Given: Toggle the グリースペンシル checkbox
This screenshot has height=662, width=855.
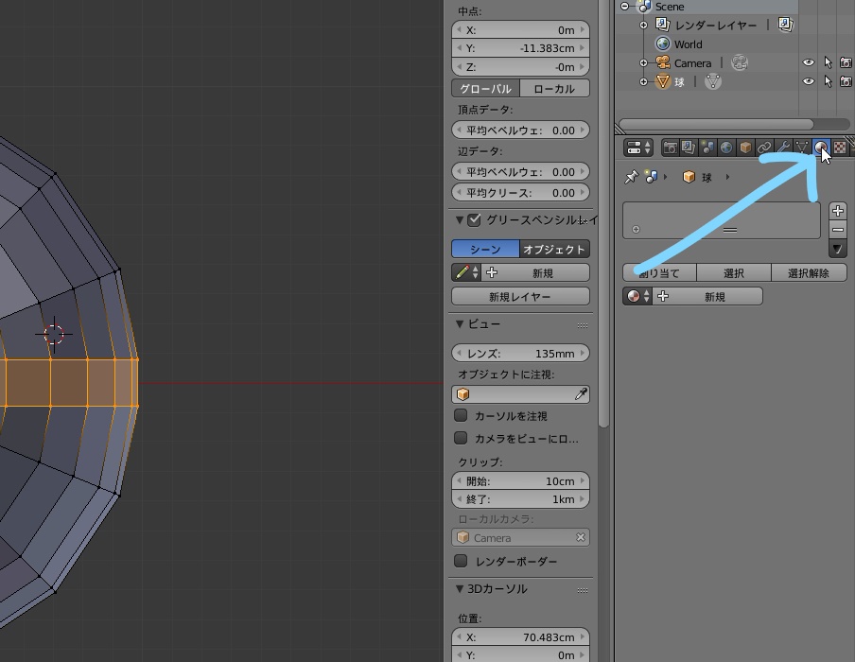Looking at the screenshot, I should [x=474, y=220].
